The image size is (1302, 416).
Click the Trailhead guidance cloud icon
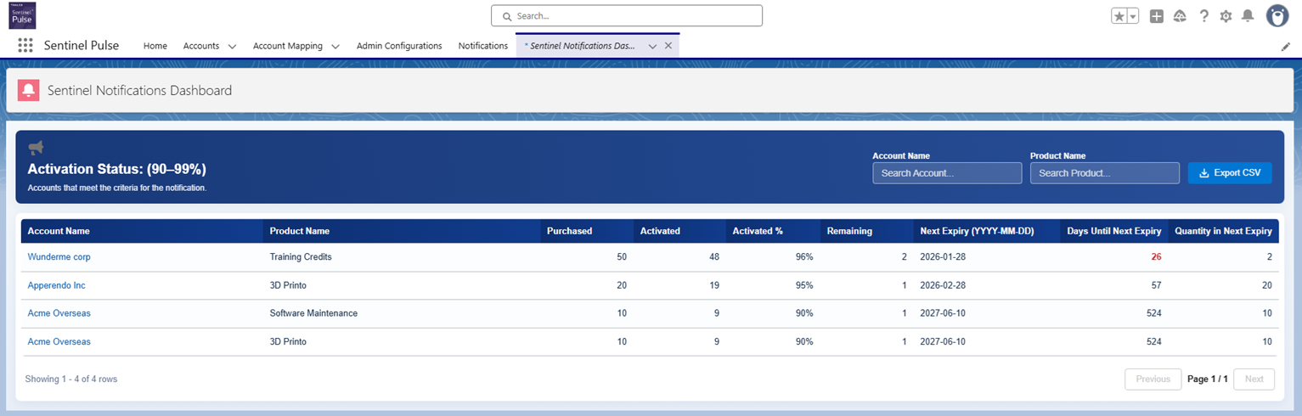point(1180,16)
